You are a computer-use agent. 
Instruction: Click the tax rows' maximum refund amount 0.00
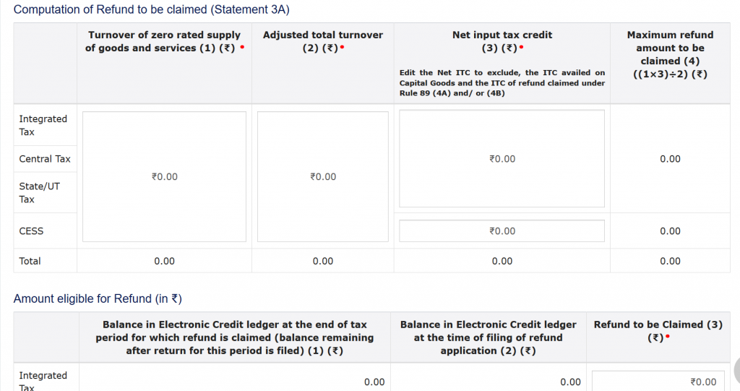click(670, 159)
